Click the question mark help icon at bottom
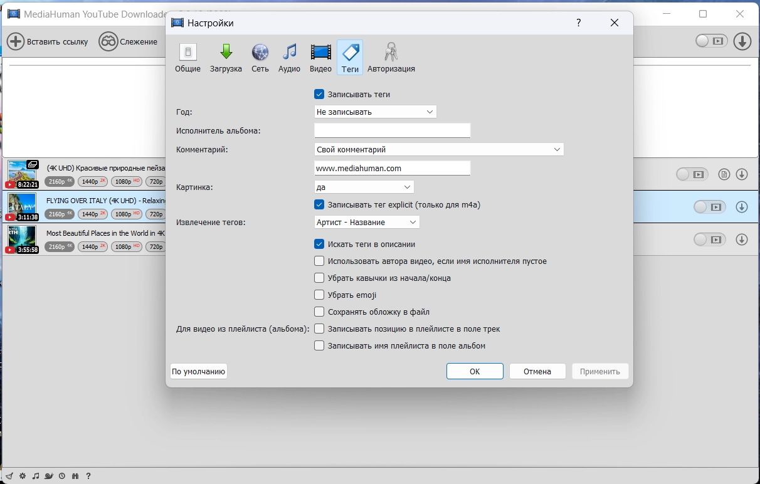This screenshot has width=760, height=484. coord(88,476)
